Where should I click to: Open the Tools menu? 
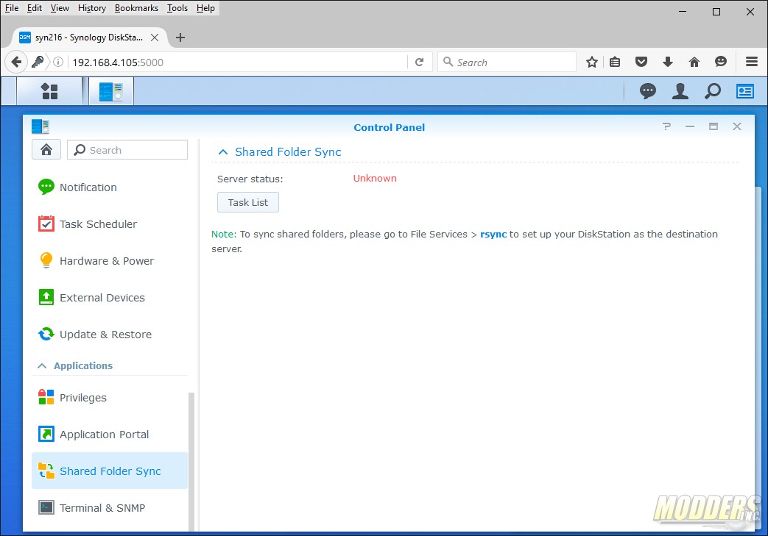click(177, 8)
